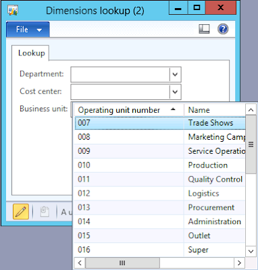Click the vertical scrollbar up arrow
Viewport: 258px width, 270px height.
[x=251, y=110]
